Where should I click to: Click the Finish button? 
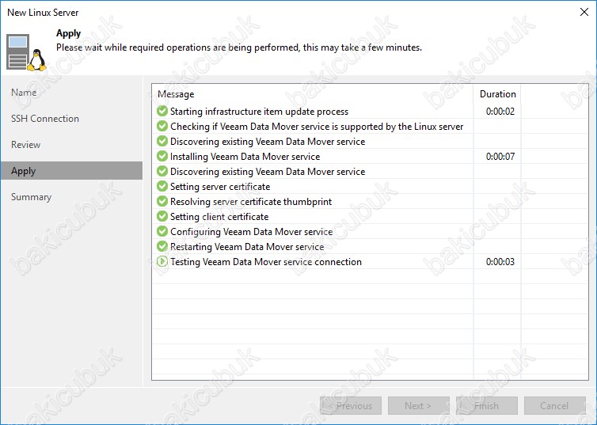point(487,405)
